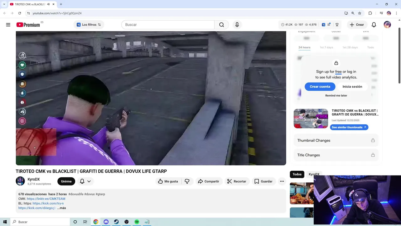Select the Todos filter chip
The image size is (401, 226).
tap(297, 174)
